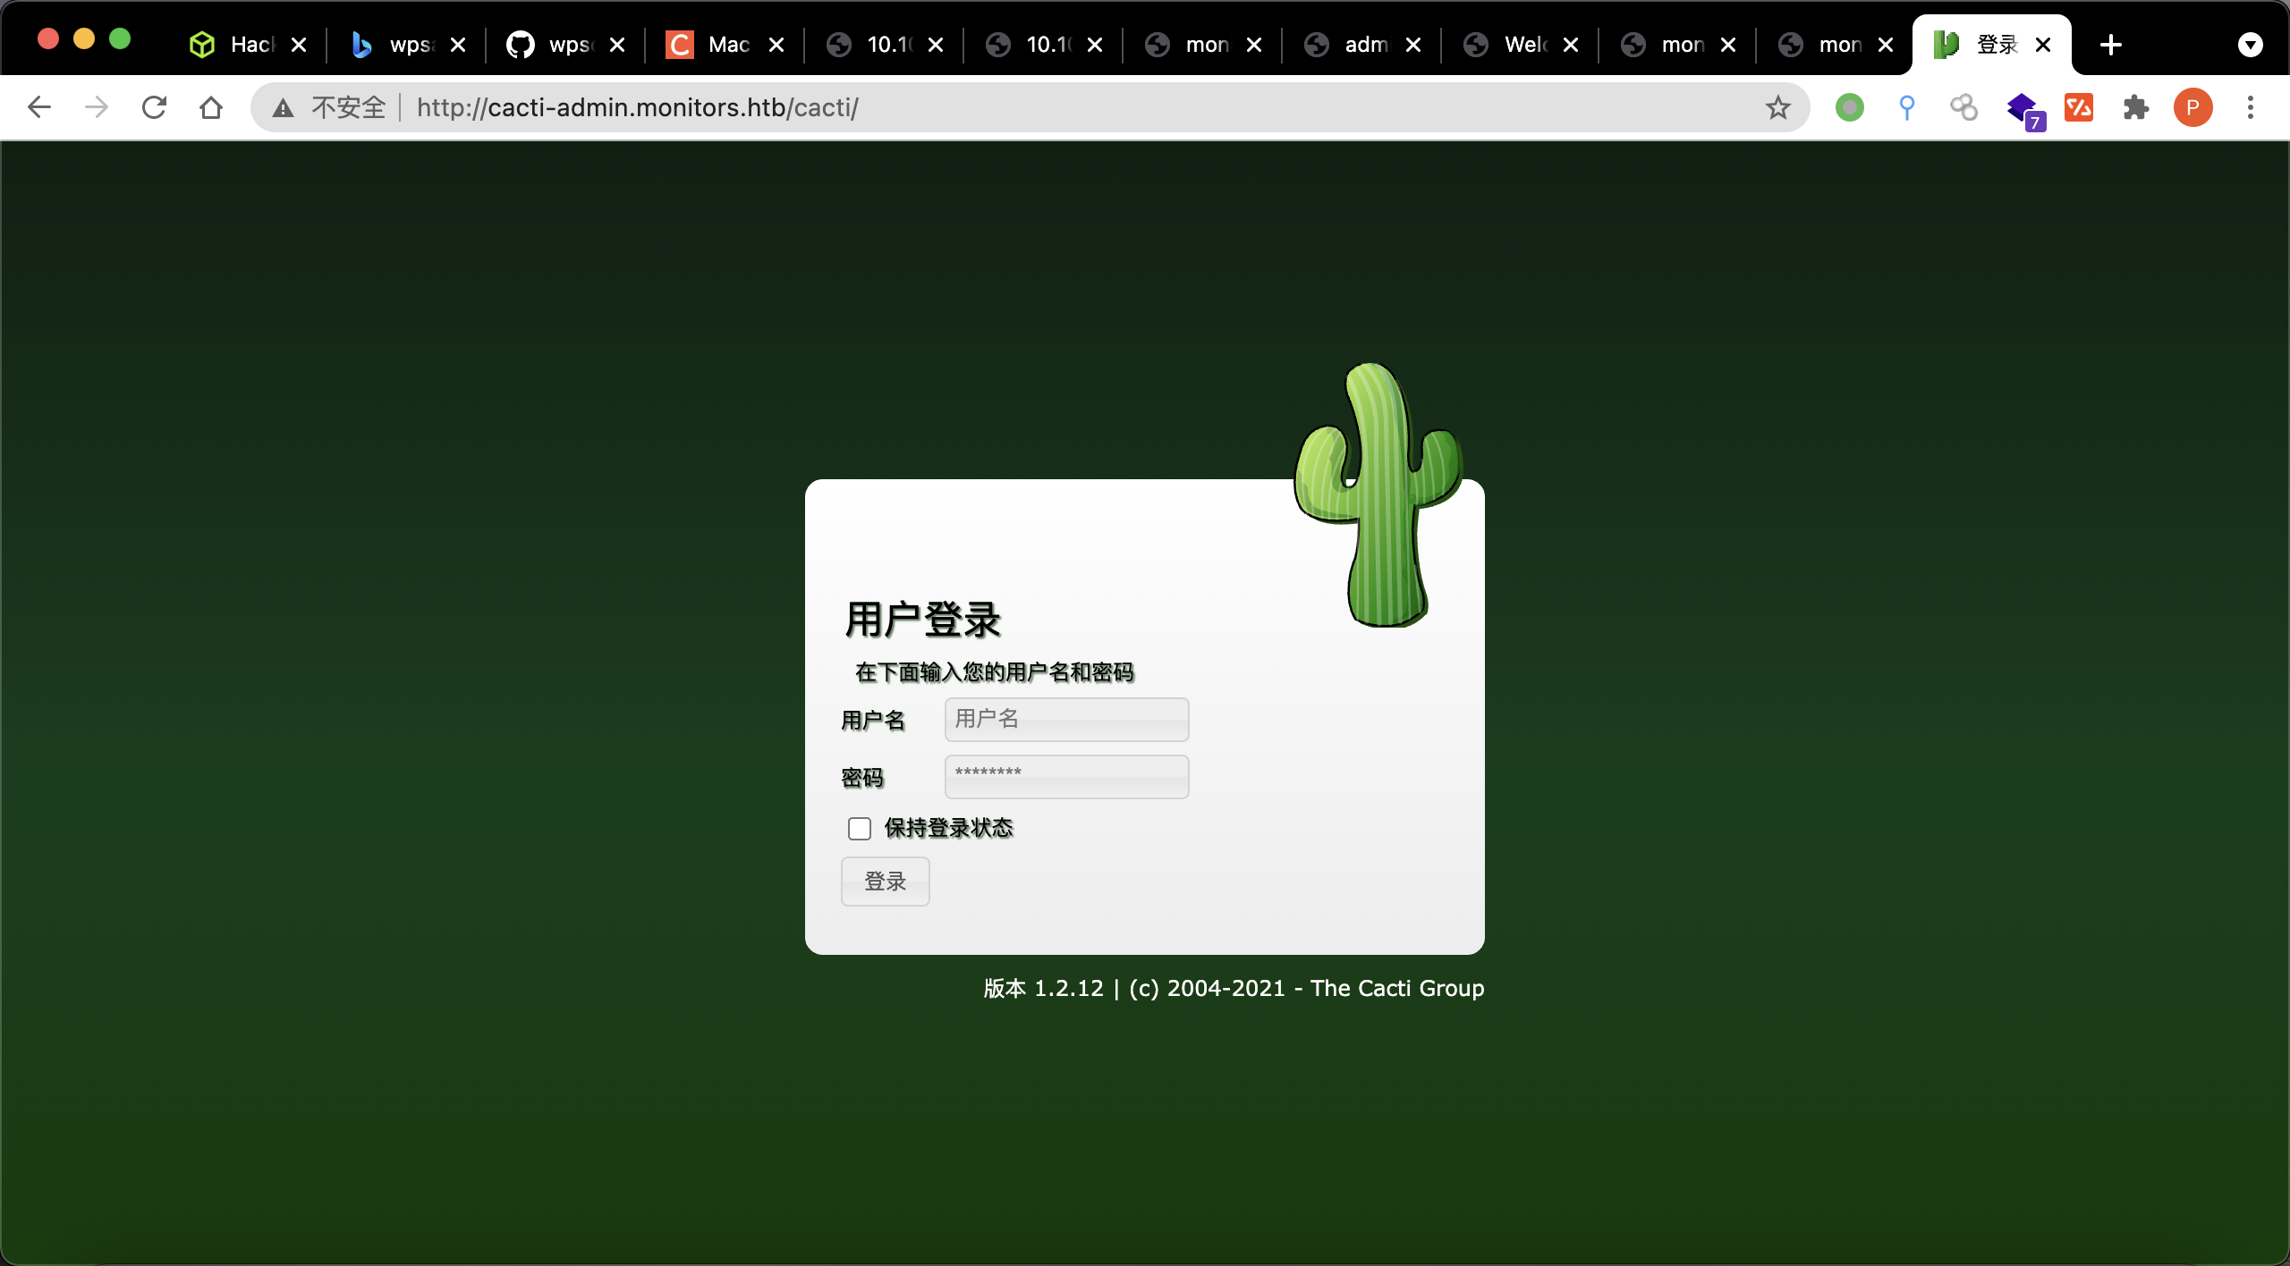Open the blue pin extension icon

[1907, 108]
